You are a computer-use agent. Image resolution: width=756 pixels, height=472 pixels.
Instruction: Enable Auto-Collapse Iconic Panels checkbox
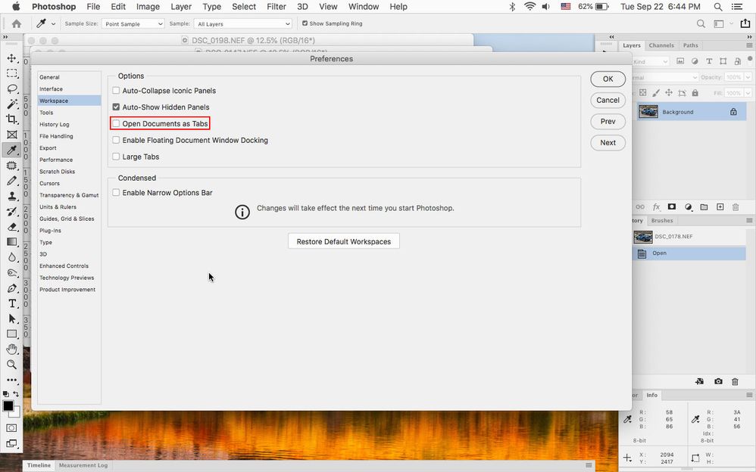(116, 91)
